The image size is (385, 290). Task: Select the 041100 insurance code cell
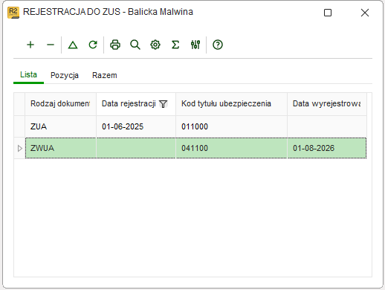(231, 148)
